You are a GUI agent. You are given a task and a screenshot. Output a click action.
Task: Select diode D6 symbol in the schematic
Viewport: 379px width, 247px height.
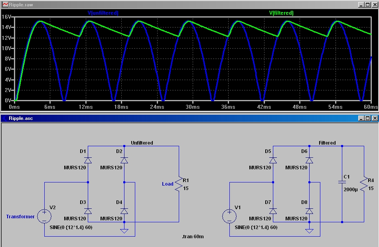click(310, 160)
